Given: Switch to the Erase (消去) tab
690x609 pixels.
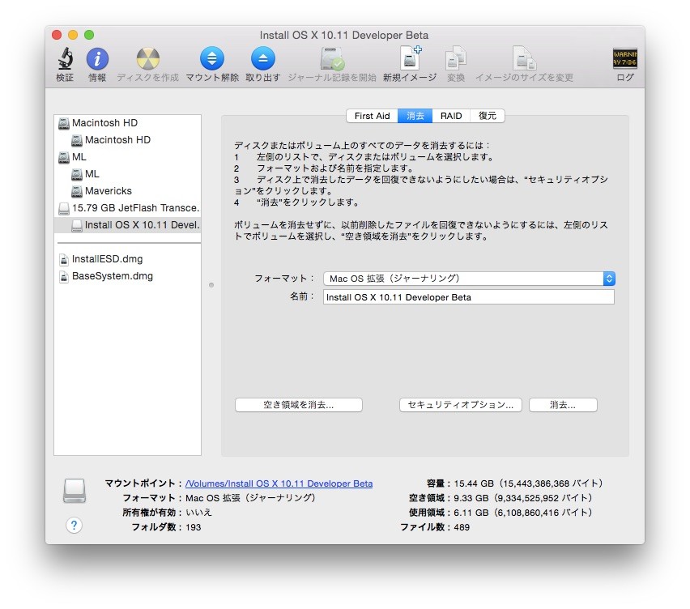Looking at the screenshot, I should pos(415,116).
